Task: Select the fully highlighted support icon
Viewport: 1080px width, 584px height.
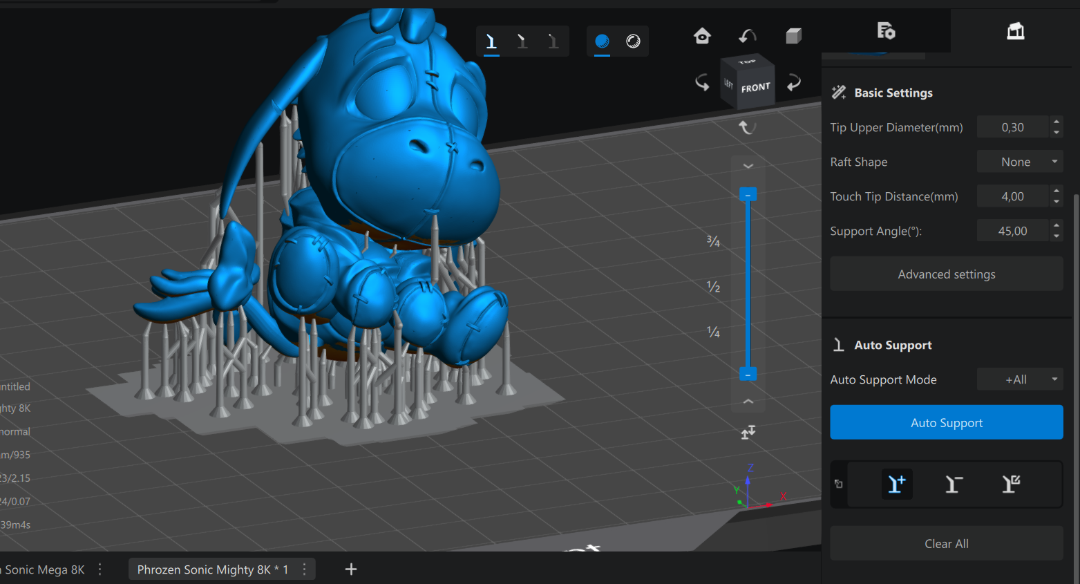Action: pos(491,41)
